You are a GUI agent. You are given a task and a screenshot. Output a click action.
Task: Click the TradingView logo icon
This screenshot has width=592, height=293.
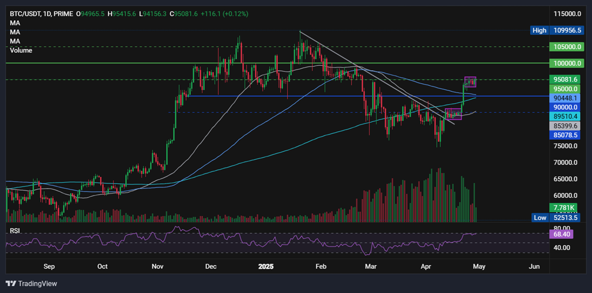point(11,283)
